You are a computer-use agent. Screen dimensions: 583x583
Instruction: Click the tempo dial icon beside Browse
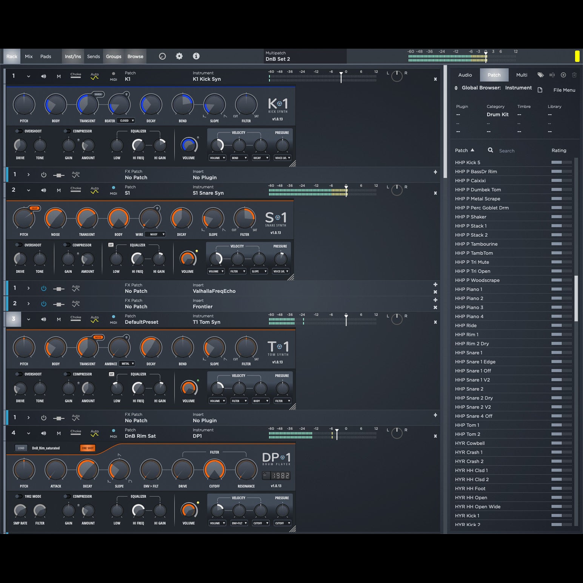coord(162,56)
